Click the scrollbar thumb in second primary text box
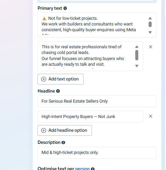Viewport: 166px width, 170px height. (137, 55)
